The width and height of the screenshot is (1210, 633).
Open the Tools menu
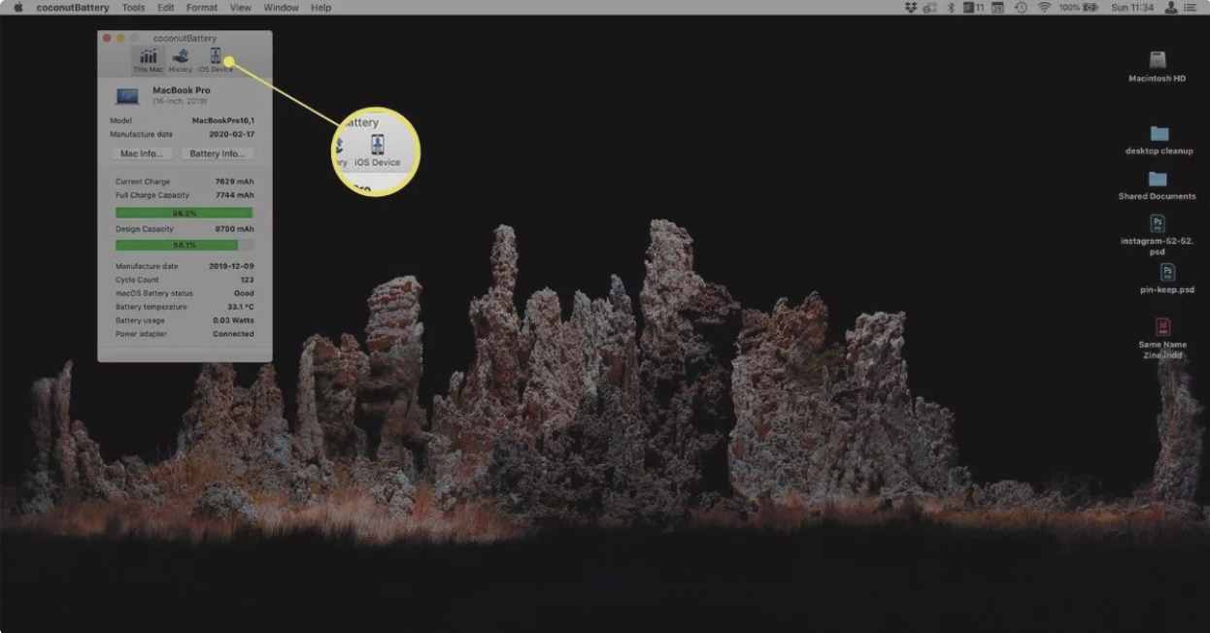(134, 8)
